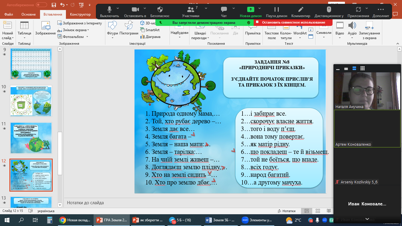402x226 pixels.
Task: Open Zoom microphone options arrow
Action: (118, 8)
